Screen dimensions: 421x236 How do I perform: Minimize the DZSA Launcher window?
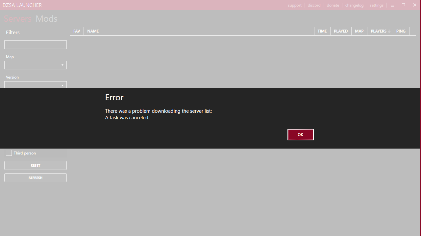point(392,5)
